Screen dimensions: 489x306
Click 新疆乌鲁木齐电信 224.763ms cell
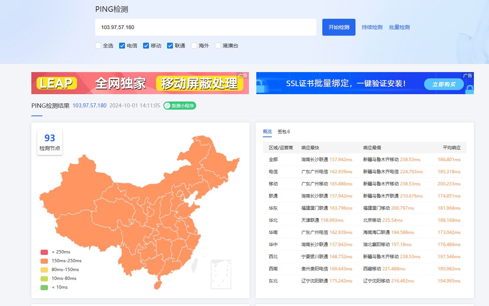click(393, 172)
